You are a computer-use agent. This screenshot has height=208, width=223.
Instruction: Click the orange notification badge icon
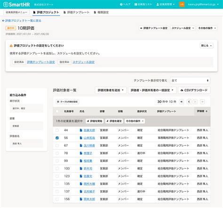click(x=182, y=4)
